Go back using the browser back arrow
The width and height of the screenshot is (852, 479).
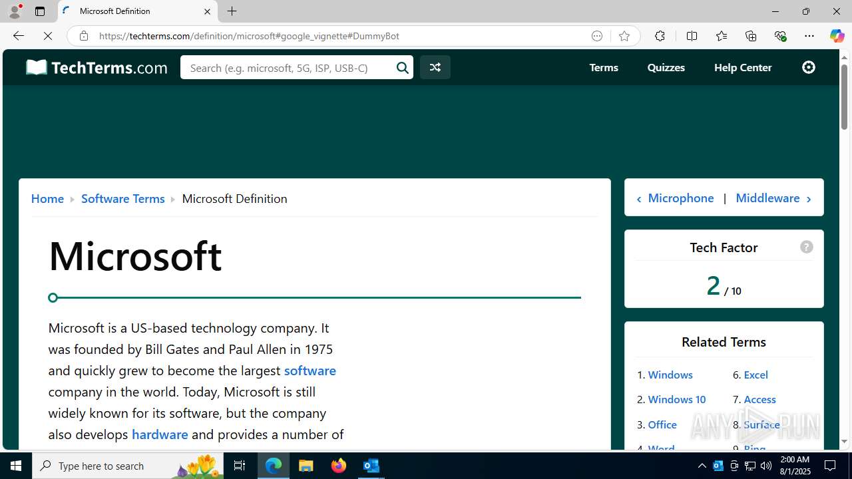point(19,36)
